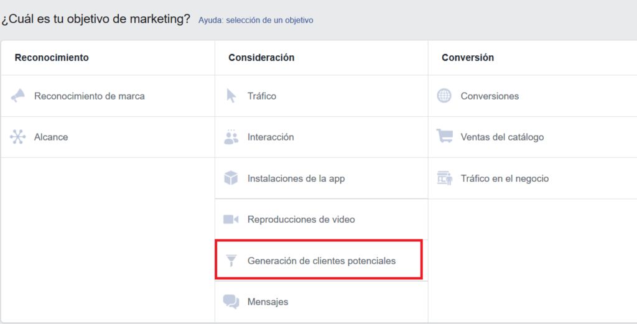Pick the Interacción objective
The image size is (637, 324).
pos(322,137)
